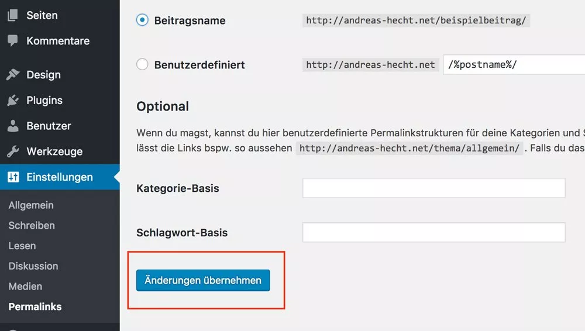Click the Design paintbrush icon
The height and width of the screenshot is (331, 585).
tap(13, 75)
